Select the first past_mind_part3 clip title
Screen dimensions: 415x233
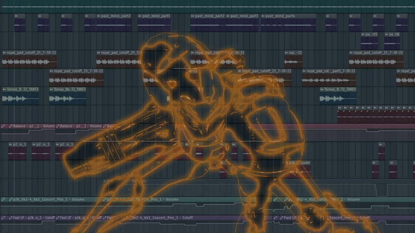(x=156, y=16)
